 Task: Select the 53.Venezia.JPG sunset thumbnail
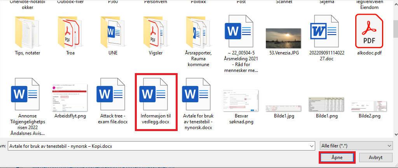coord(283,38)
